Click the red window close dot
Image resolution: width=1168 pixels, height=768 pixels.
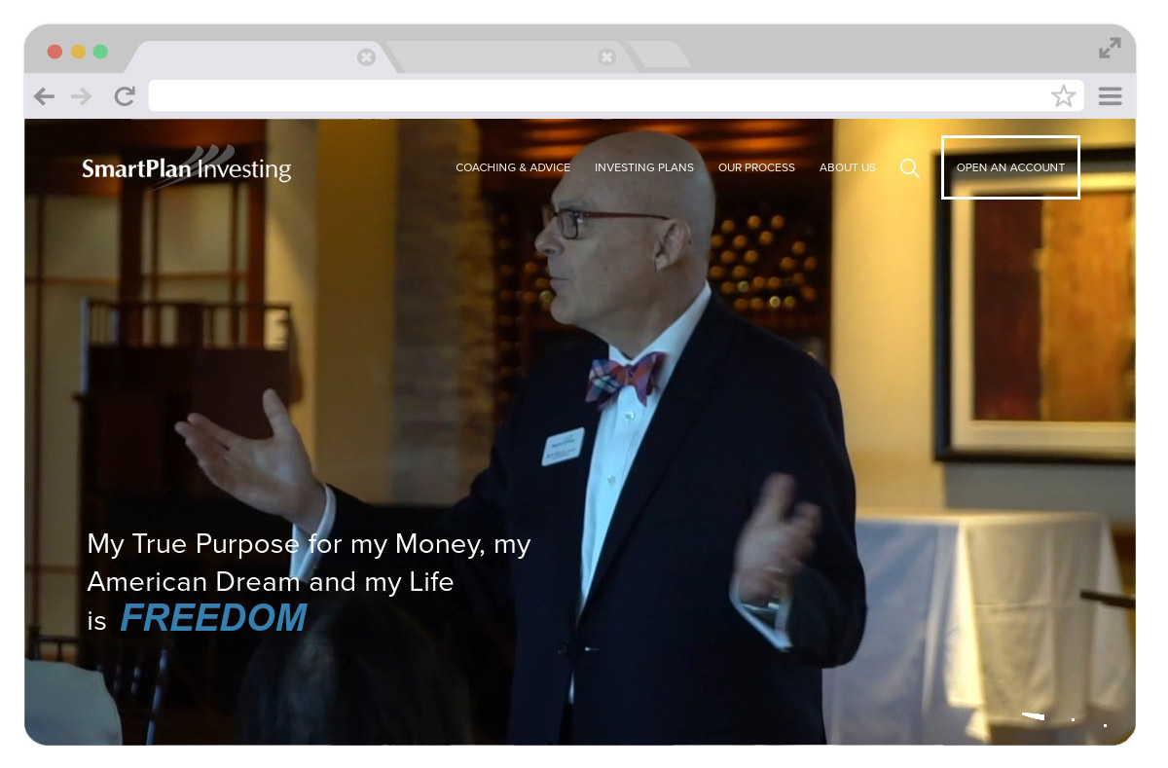point(55,52)
